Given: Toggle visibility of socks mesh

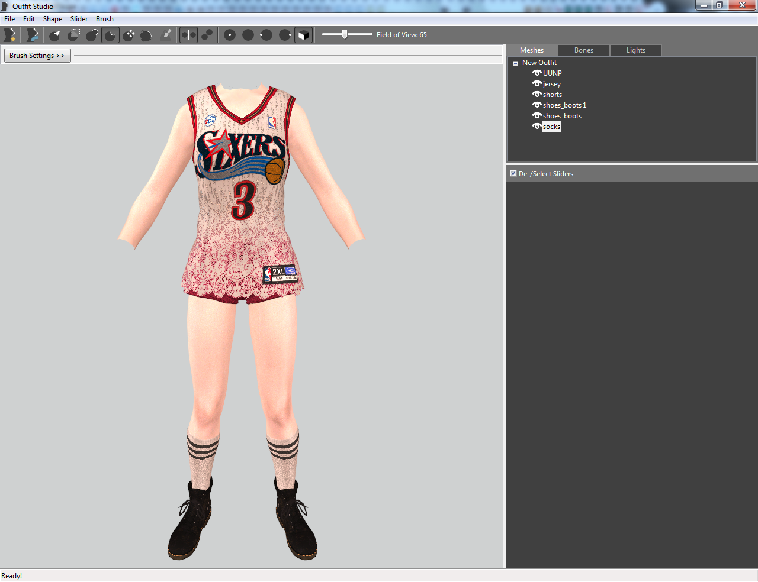Looking at the screenshot, I should tap(537, 127).
